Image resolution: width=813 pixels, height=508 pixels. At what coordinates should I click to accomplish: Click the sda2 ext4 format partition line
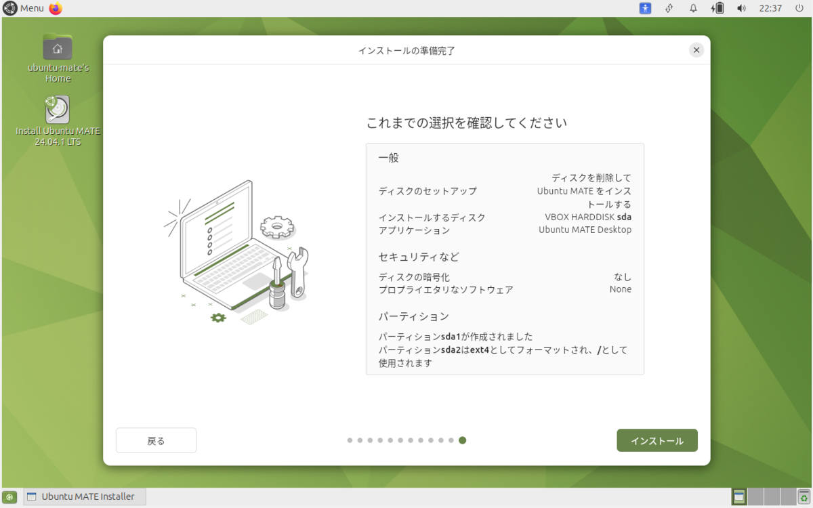(x=503, y=356)
